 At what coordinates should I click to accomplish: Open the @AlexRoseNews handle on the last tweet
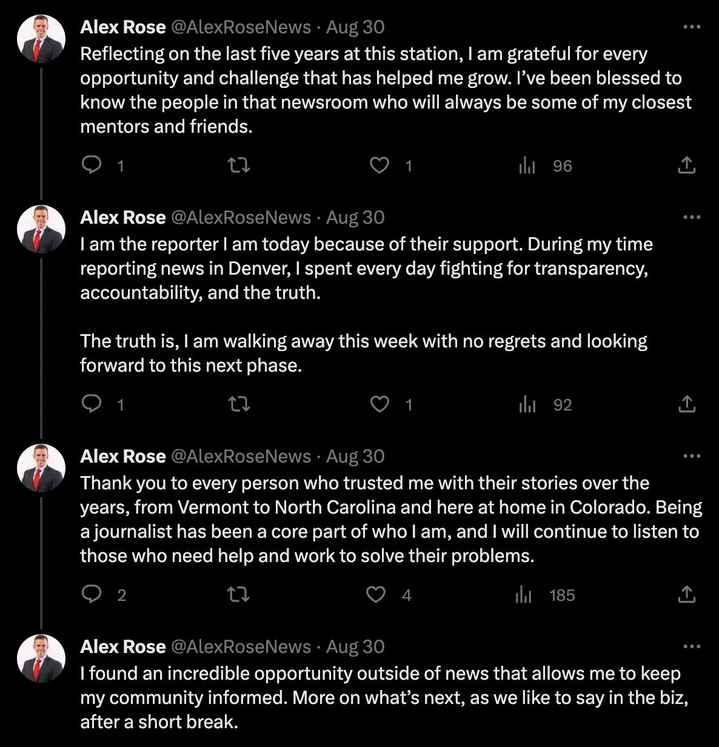pyautogui.click(x=241, y=646)
